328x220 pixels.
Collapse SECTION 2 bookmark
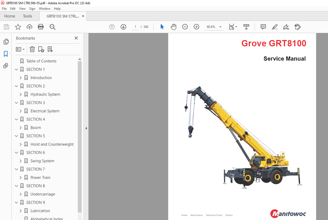pyautogui.click(x=16, y=86)
